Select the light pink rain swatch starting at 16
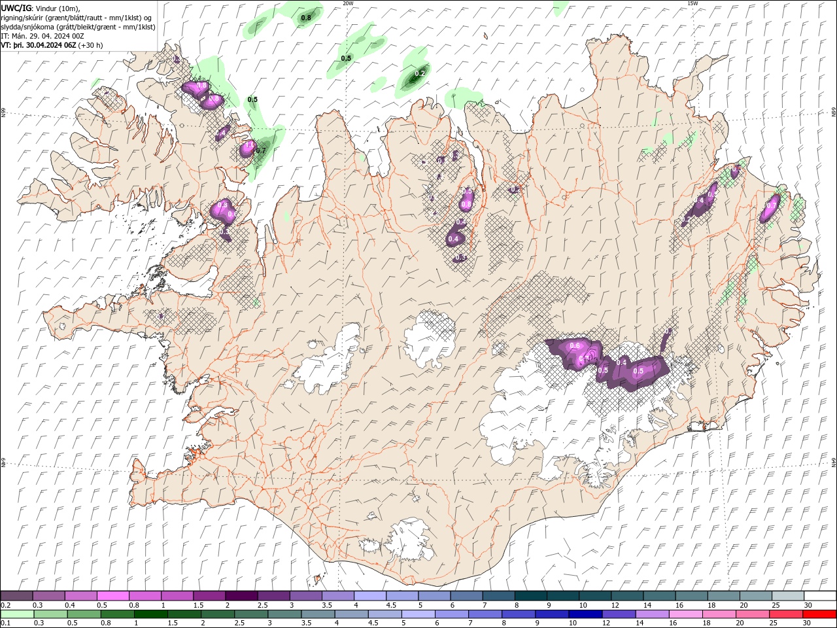Image resolution: width=837 pixels, height=628 pixels. point(685,614)
